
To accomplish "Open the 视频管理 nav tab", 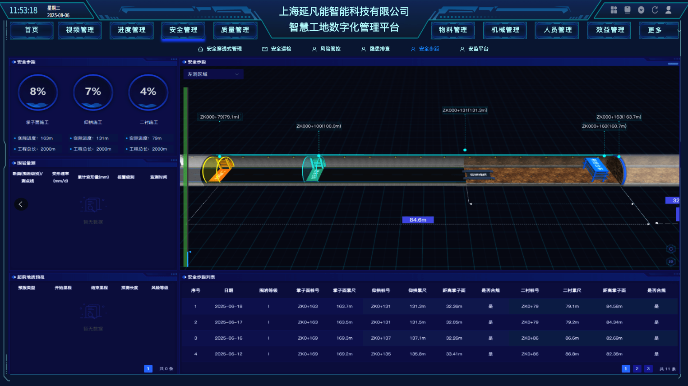I will [80, 30].
